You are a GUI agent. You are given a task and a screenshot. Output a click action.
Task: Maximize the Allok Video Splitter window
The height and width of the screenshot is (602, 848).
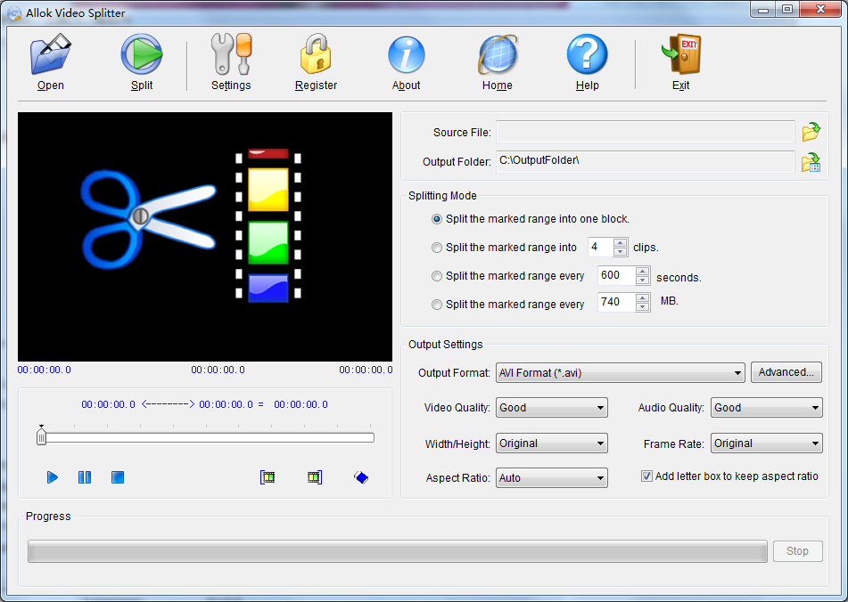tap(787, 10)
